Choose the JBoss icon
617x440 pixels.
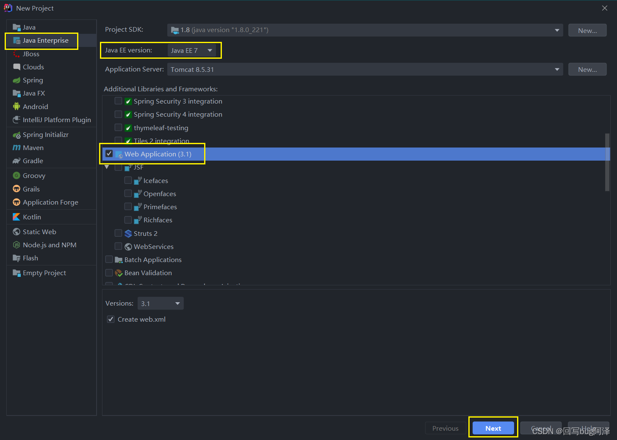[17, 54]
